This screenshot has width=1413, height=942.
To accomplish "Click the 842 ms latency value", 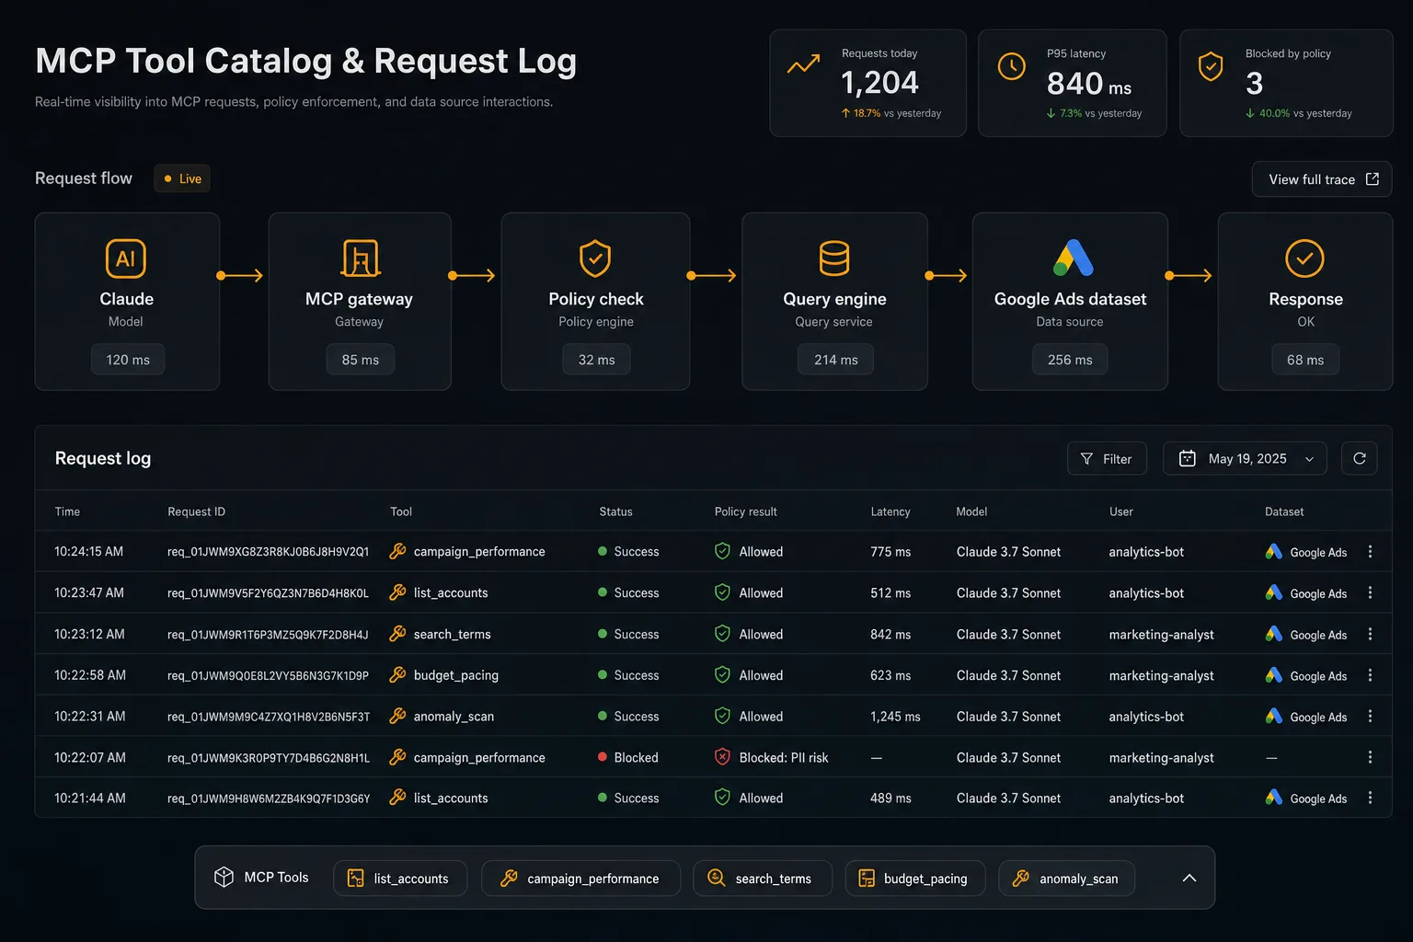I will pyautogui.click(x=890, y=635).
